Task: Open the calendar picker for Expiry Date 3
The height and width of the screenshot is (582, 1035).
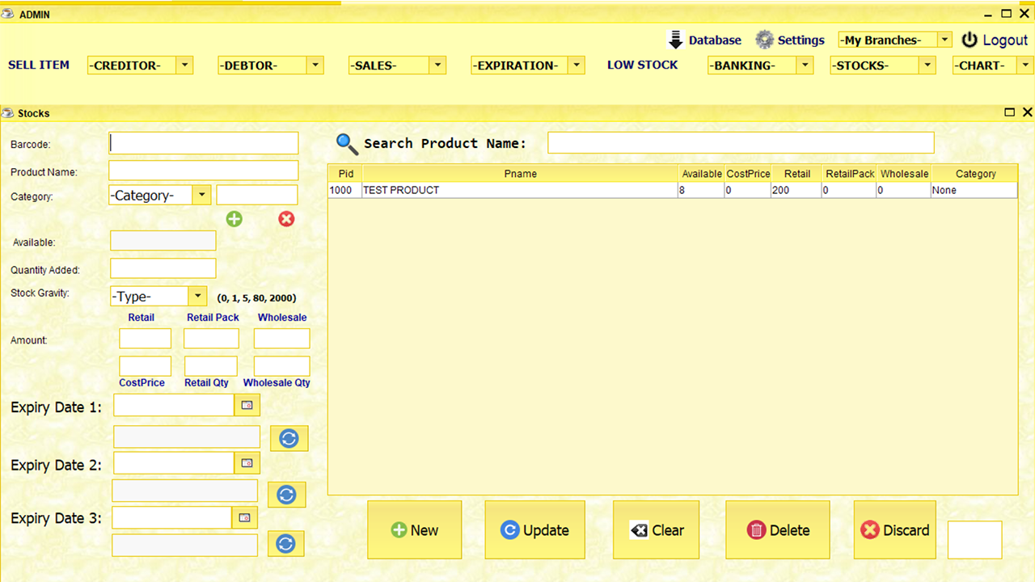Action: tap(244, 517)
